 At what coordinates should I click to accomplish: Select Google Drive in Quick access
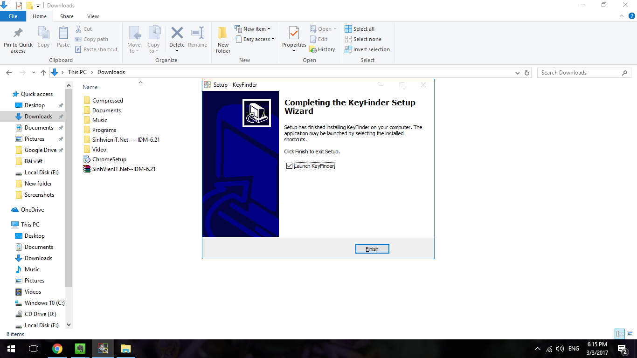coord(36,150)
